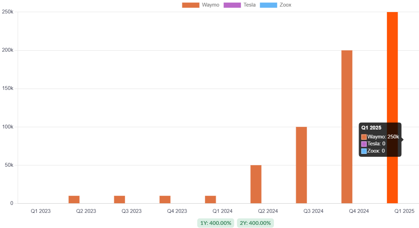The height and width of the screenshot is (228, 419).
Task: Click the tooltip line Waymo: 250k
Action: point(380,137)
